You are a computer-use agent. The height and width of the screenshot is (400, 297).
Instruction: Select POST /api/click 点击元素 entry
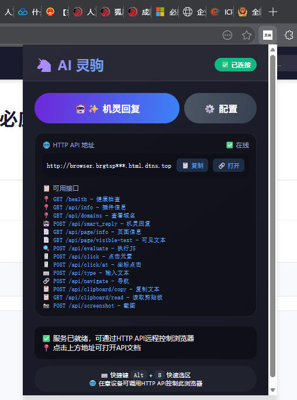click(x=92, y=256)
